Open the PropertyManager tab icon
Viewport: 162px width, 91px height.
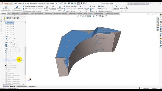click(8, 18)
